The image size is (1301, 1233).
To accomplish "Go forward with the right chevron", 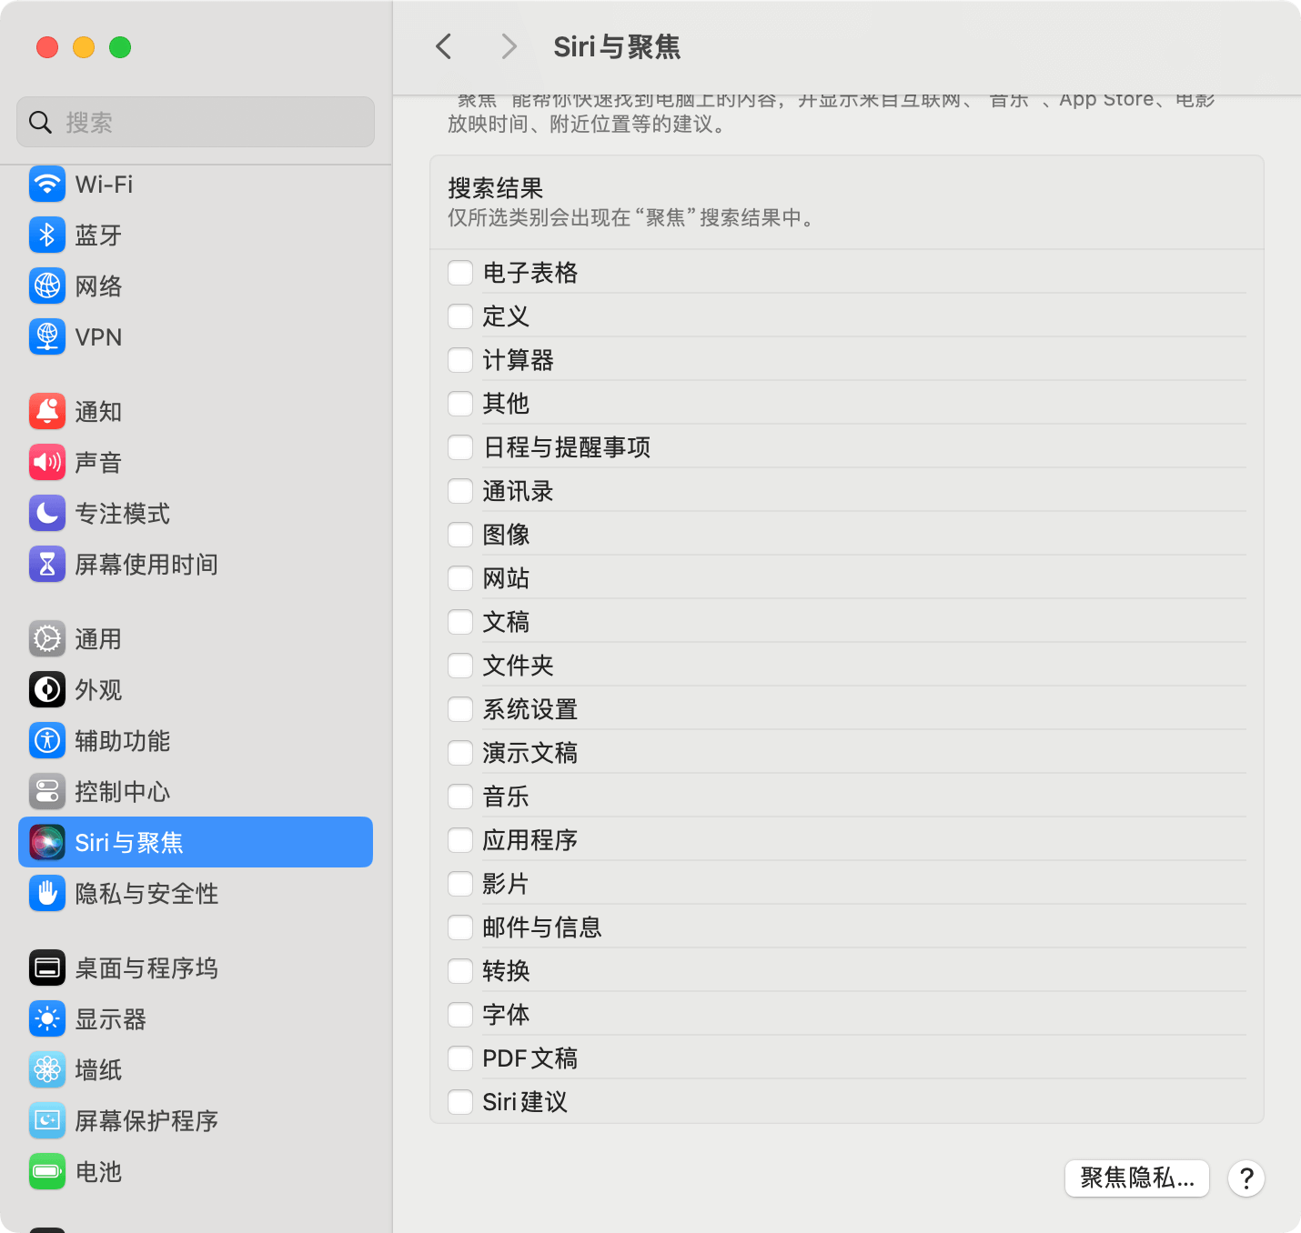I will coord(509,46).
